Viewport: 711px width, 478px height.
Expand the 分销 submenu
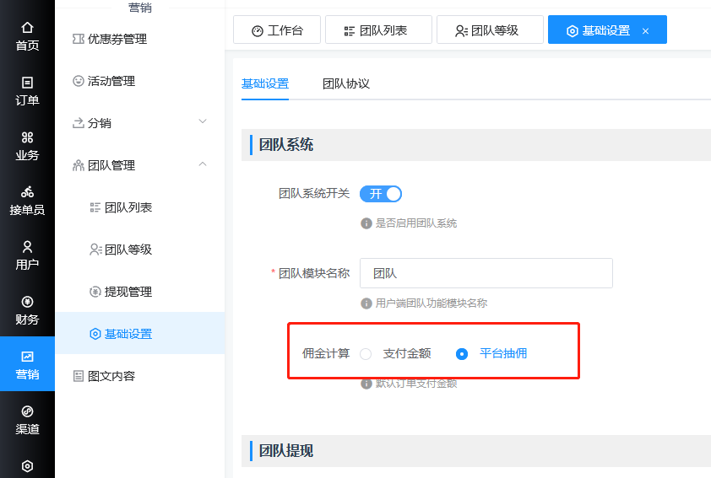coord(202,122)
